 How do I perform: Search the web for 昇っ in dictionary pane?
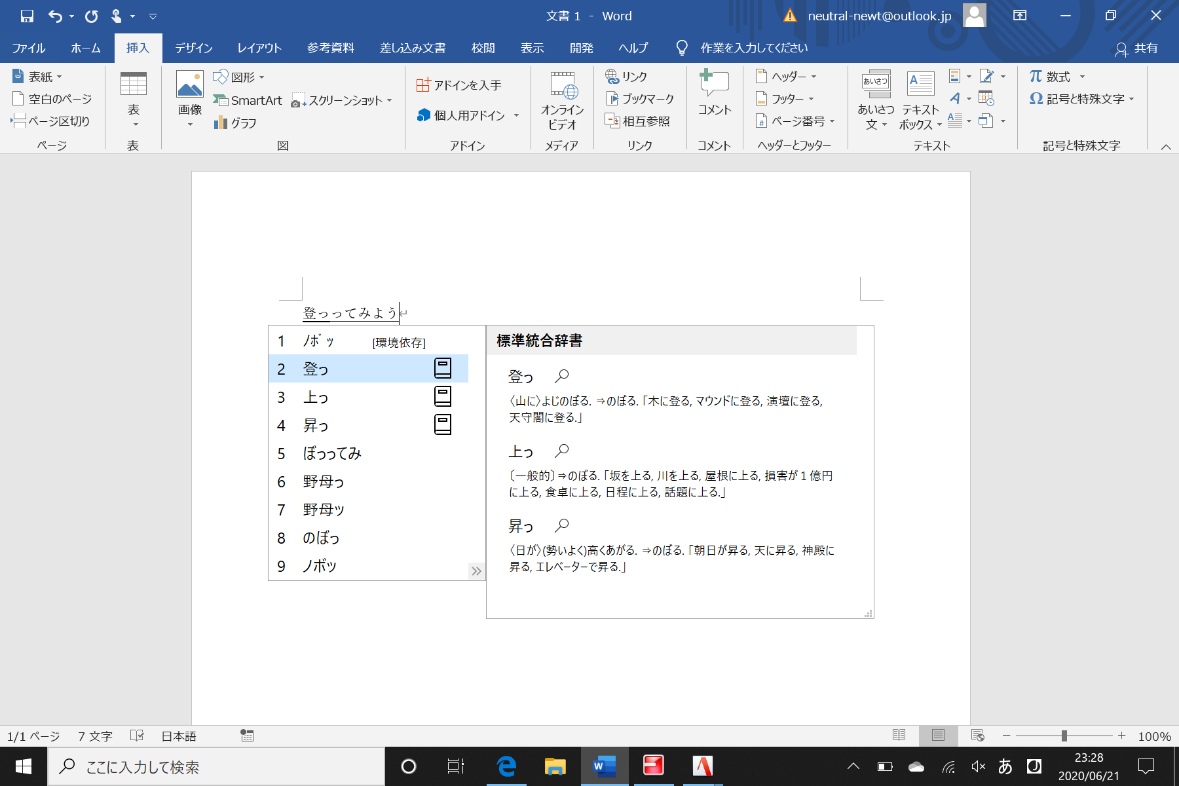[x=561, y=525]
